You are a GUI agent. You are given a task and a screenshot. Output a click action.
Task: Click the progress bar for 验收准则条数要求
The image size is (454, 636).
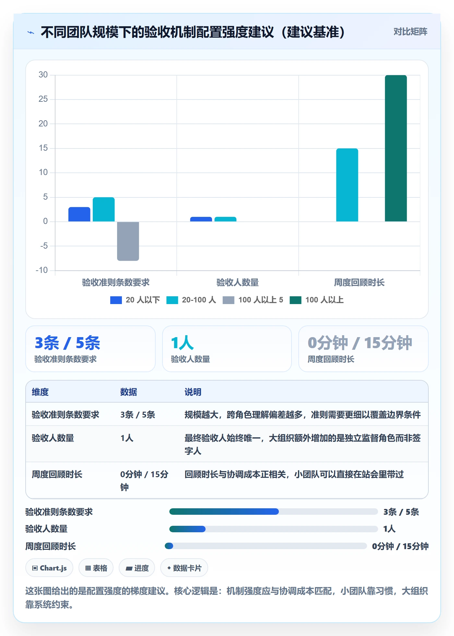pyautogui.click(x=274, y=512)
